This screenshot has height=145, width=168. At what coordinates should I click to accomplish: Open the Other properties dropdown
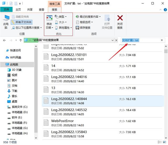(64, 28)
